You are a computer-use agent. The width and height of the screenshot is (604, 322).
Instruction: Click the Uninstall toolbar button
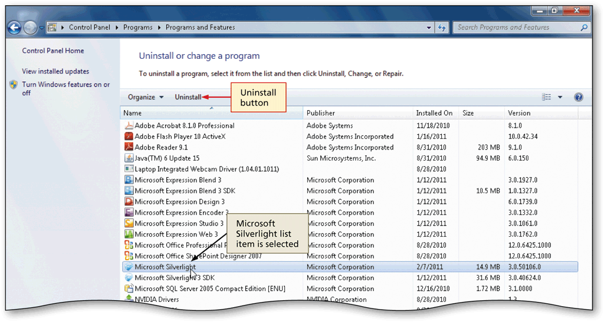coord(188,97)
